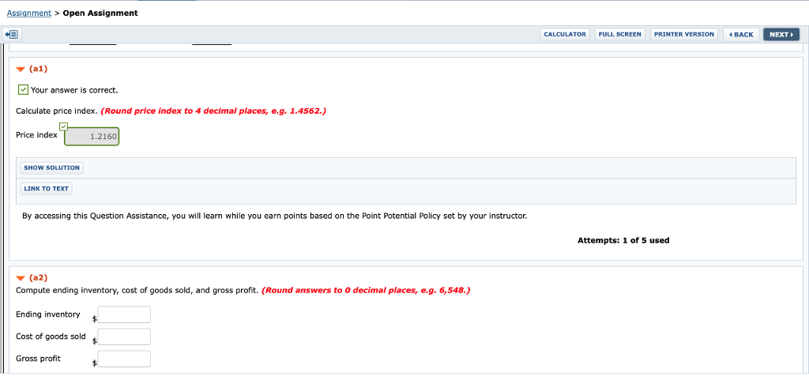This screenshot has width=809, height=376.
Task: Go to Next question
Action: pos(781,35)
